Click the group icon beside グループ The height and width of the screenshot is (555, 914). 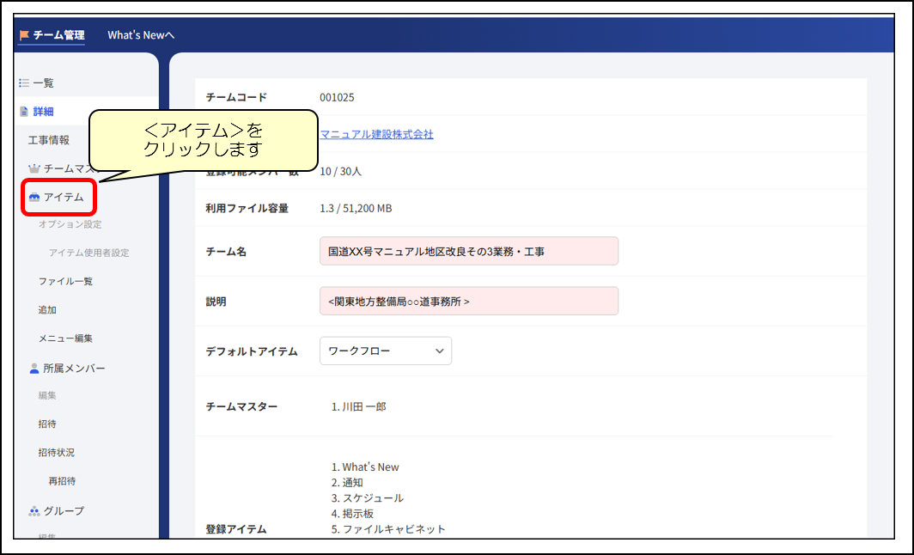[34, 511]
